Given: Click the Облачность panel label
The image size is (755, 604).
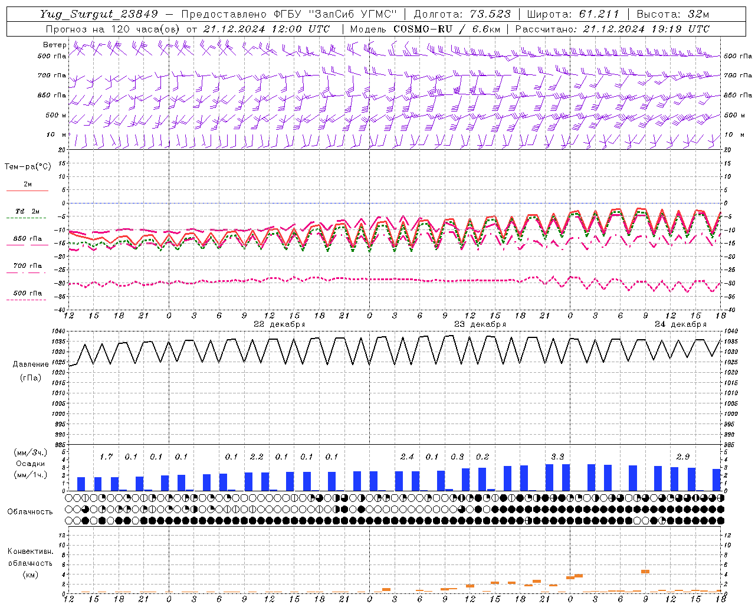Looking at the screenshot, I should click(x=30, y=511).
